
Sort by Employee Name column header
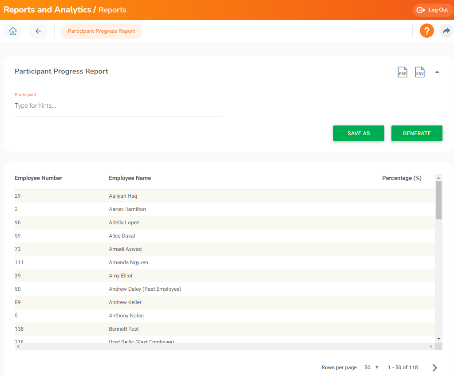coord(130,178)
